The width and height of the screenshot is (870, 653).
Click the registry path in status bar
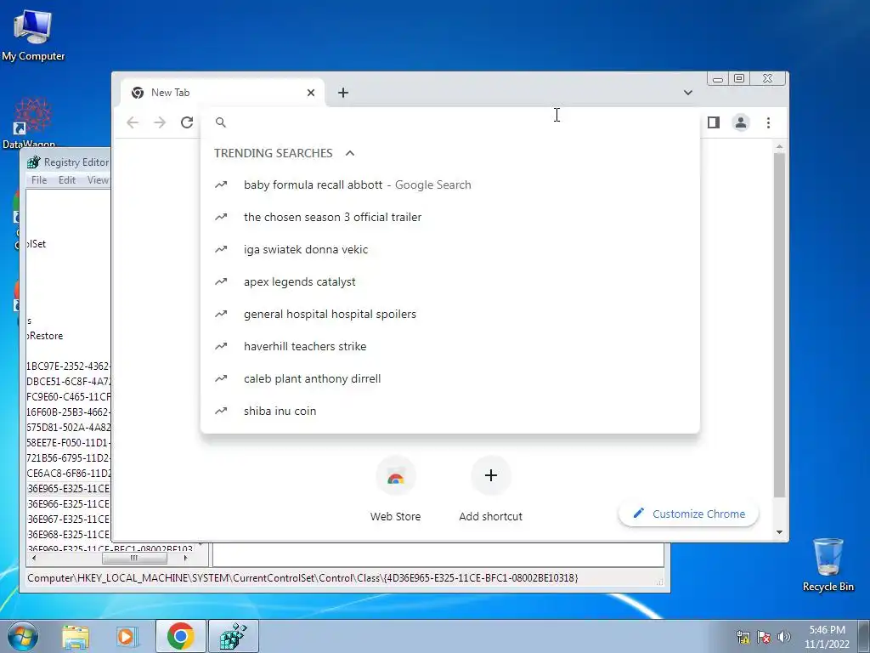[x=302, y=578]
